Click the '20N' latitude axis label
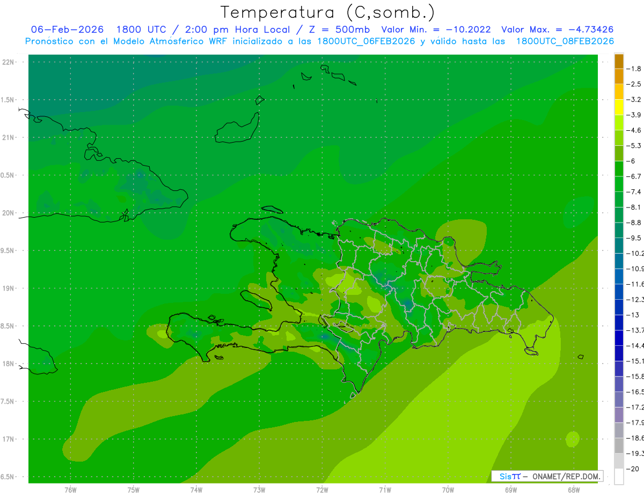The image size is (644, 497). [9, 213]
